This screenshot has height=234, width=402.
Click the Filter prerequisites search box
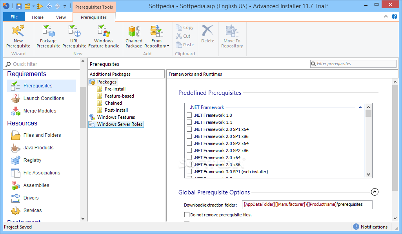click(353, 63)
